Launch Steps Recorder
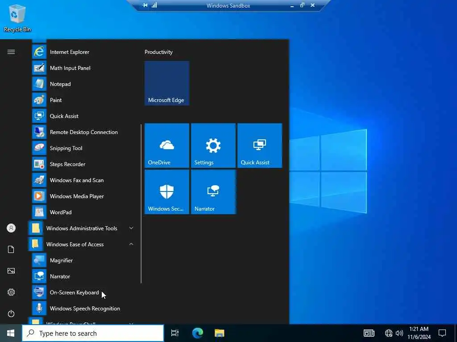The image size is (457, 342). coord(83,164)
